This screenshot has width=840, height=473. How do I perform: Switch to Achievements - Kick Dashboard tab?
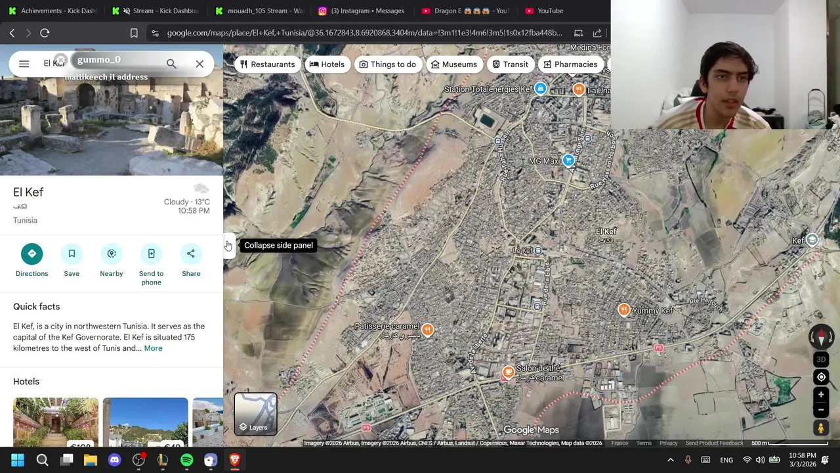coord(52,11)
